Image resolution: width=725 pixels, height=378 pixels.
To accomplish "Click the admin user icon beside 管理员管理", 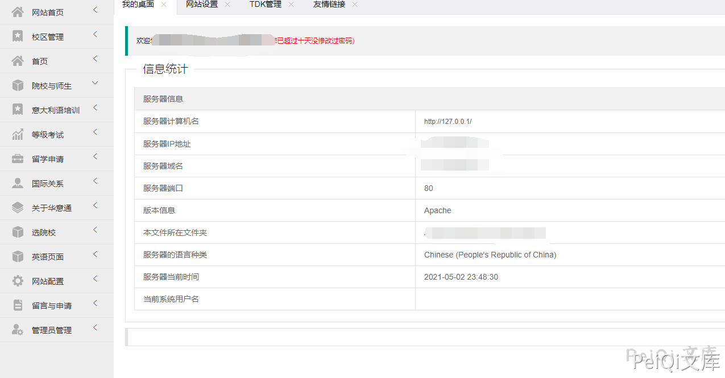I will 18,330.
